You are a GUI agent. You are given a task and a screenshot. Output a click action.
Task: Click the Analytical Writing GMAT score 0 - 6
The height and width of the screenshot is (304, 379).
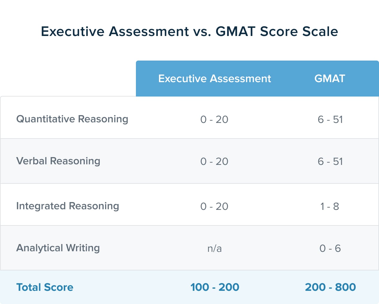click(x=330, y=248)
